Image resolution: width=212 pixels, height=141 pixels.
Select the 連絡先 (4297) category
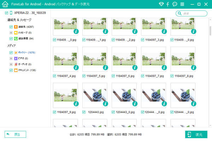26,27
